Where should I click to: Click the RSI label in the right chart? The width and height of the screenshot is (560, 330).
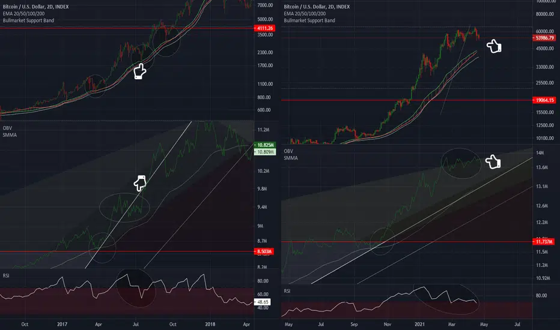(287, 291)
